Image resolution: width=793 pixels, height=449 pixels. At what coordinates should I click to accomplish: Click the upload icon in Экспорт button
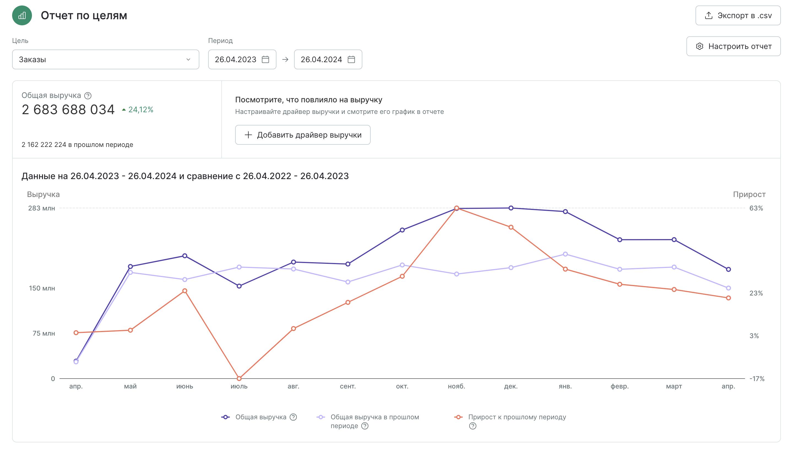(709, 15)
